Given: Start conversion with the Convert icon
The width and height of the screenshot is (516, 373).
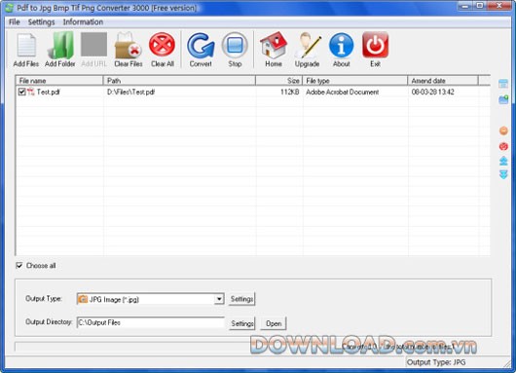Looking at the screenshot, I should tap(201, 46).
